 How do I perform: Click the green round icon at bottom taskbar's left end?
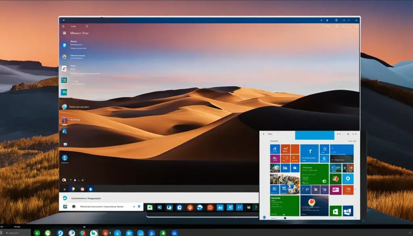[x=37, y=233]
